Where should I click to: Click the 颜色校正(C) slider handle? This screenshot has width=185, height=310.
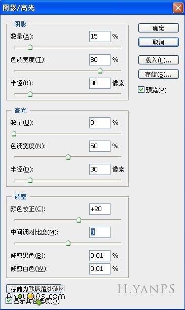79,220
